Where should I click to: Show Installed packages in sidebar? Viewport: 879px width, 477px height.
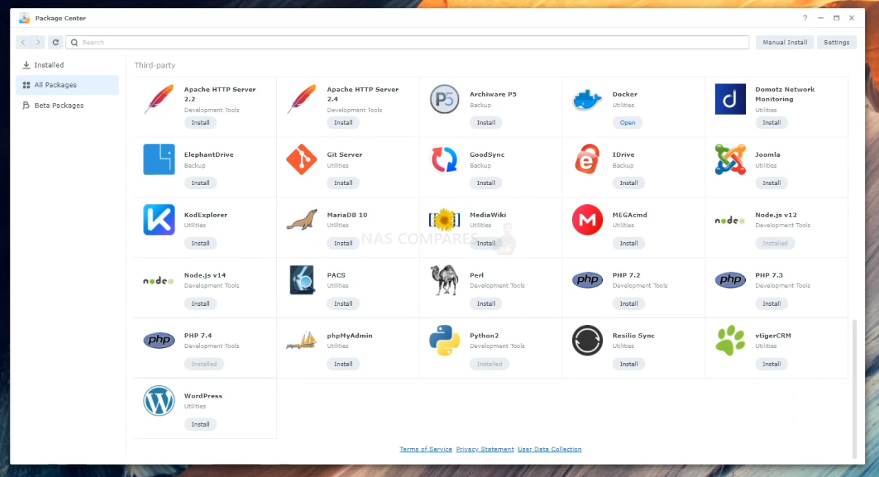[x=67, y=65]
